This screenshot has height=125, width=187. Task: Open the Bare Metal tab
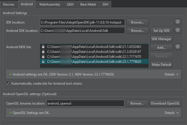(x=88, y=4)
